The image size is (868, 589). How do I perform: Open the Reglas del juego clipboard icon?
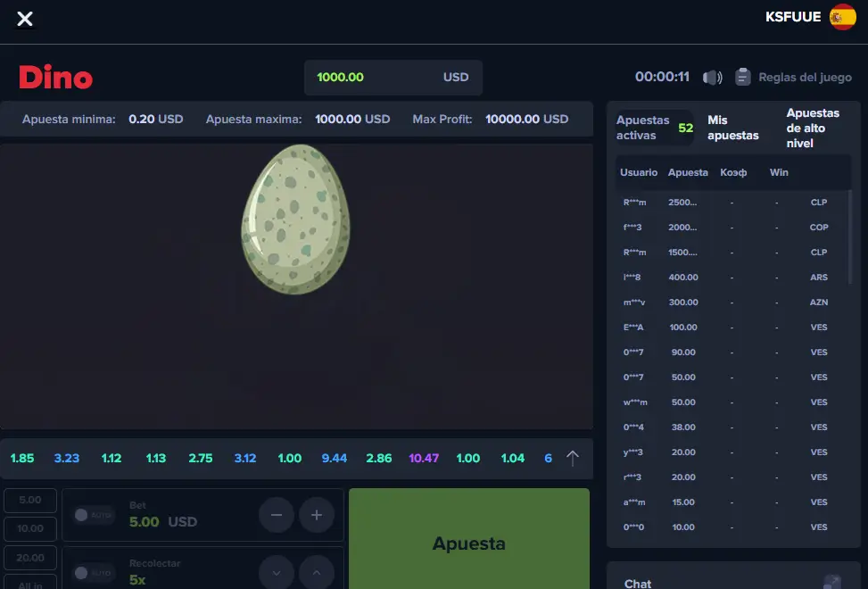pyautogui.click(x=742, y=78)
